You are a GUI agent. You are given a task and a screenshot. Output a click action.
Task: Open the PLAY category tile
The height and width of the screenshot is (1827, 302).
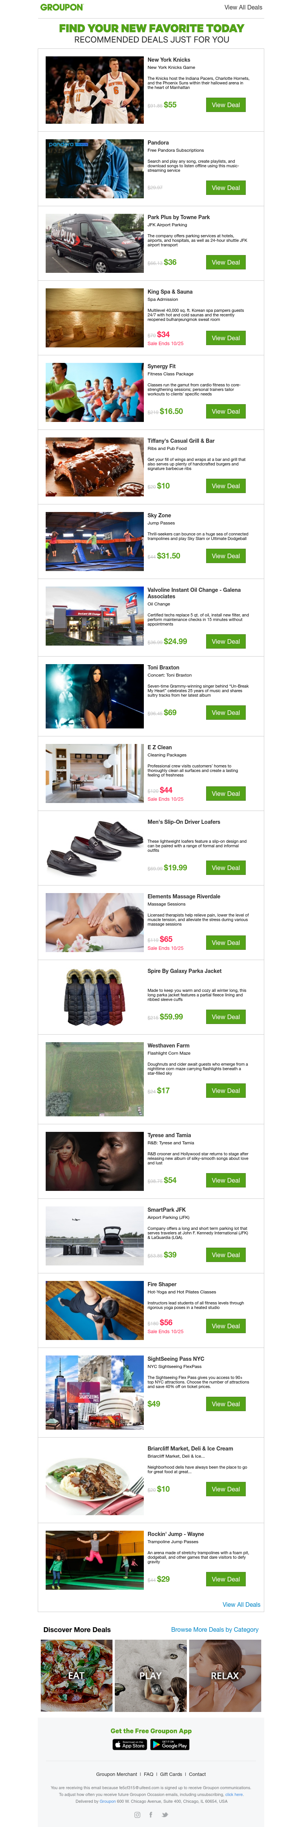tap(151, 1675)
